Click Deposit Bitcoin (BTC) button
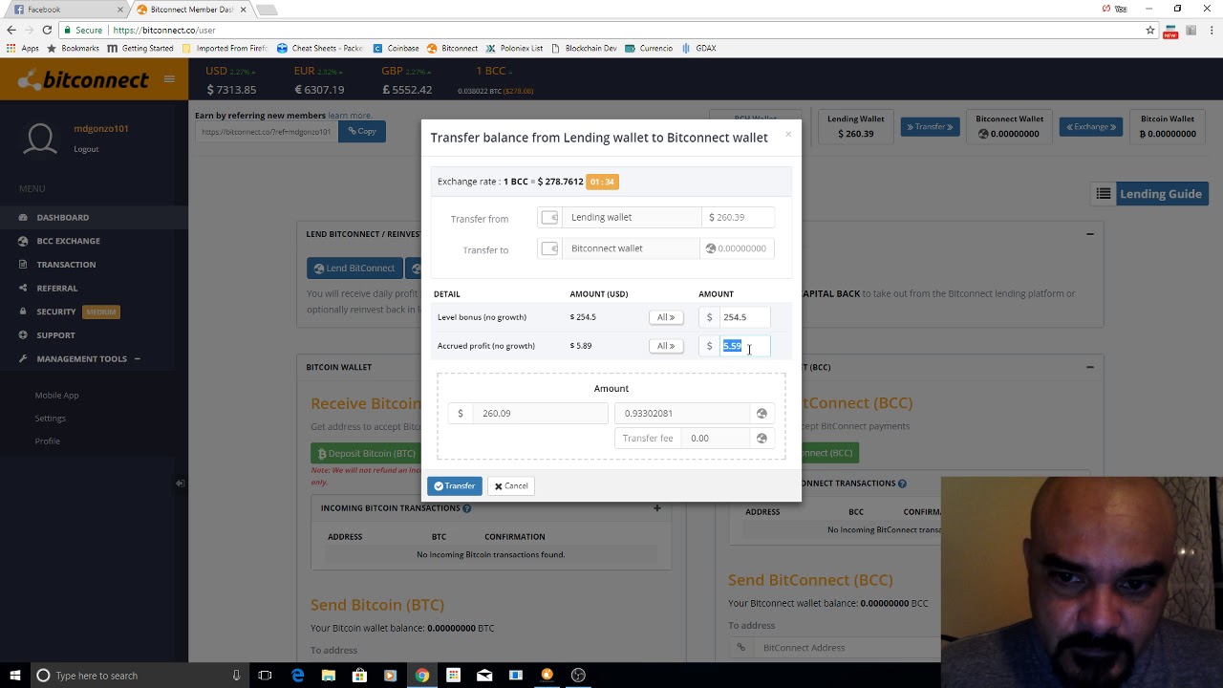1223x688 pixels. 366,453
